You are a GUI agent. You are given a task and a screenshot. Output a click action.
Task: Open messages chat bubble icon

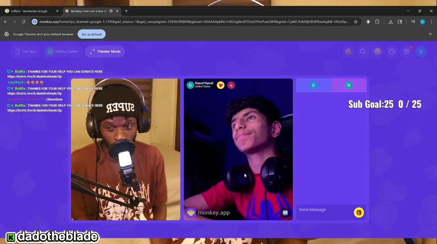[x=406, y=52]
